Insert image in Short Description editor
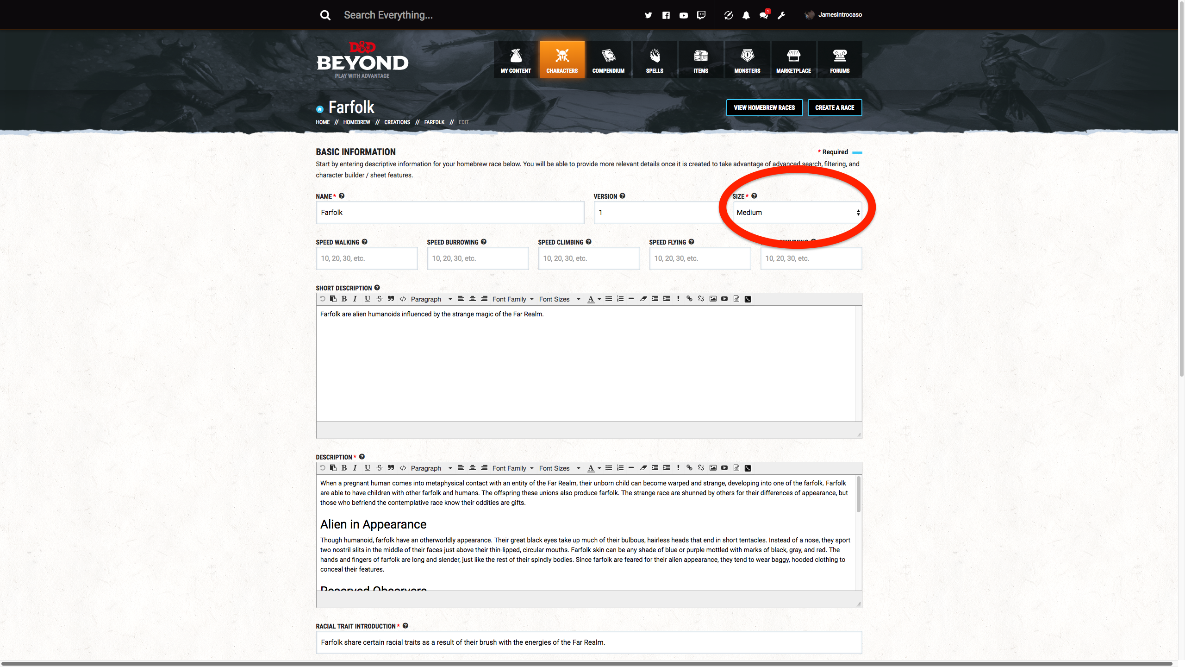The image size is (1185, 667). pos(713,299)
